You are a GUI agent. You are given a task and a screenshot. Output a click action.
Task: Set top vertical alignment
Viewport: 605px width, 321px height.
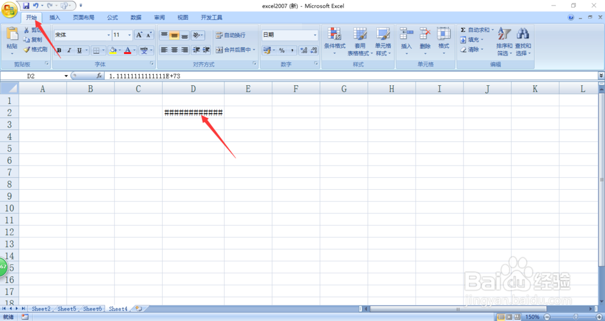point(165,36)
